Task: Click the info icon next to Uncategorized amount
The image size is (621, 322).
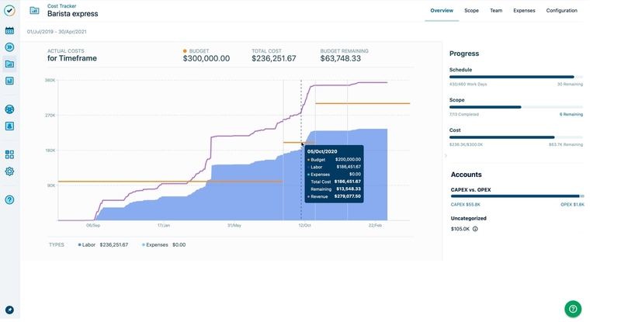Action: click(475, 229)
